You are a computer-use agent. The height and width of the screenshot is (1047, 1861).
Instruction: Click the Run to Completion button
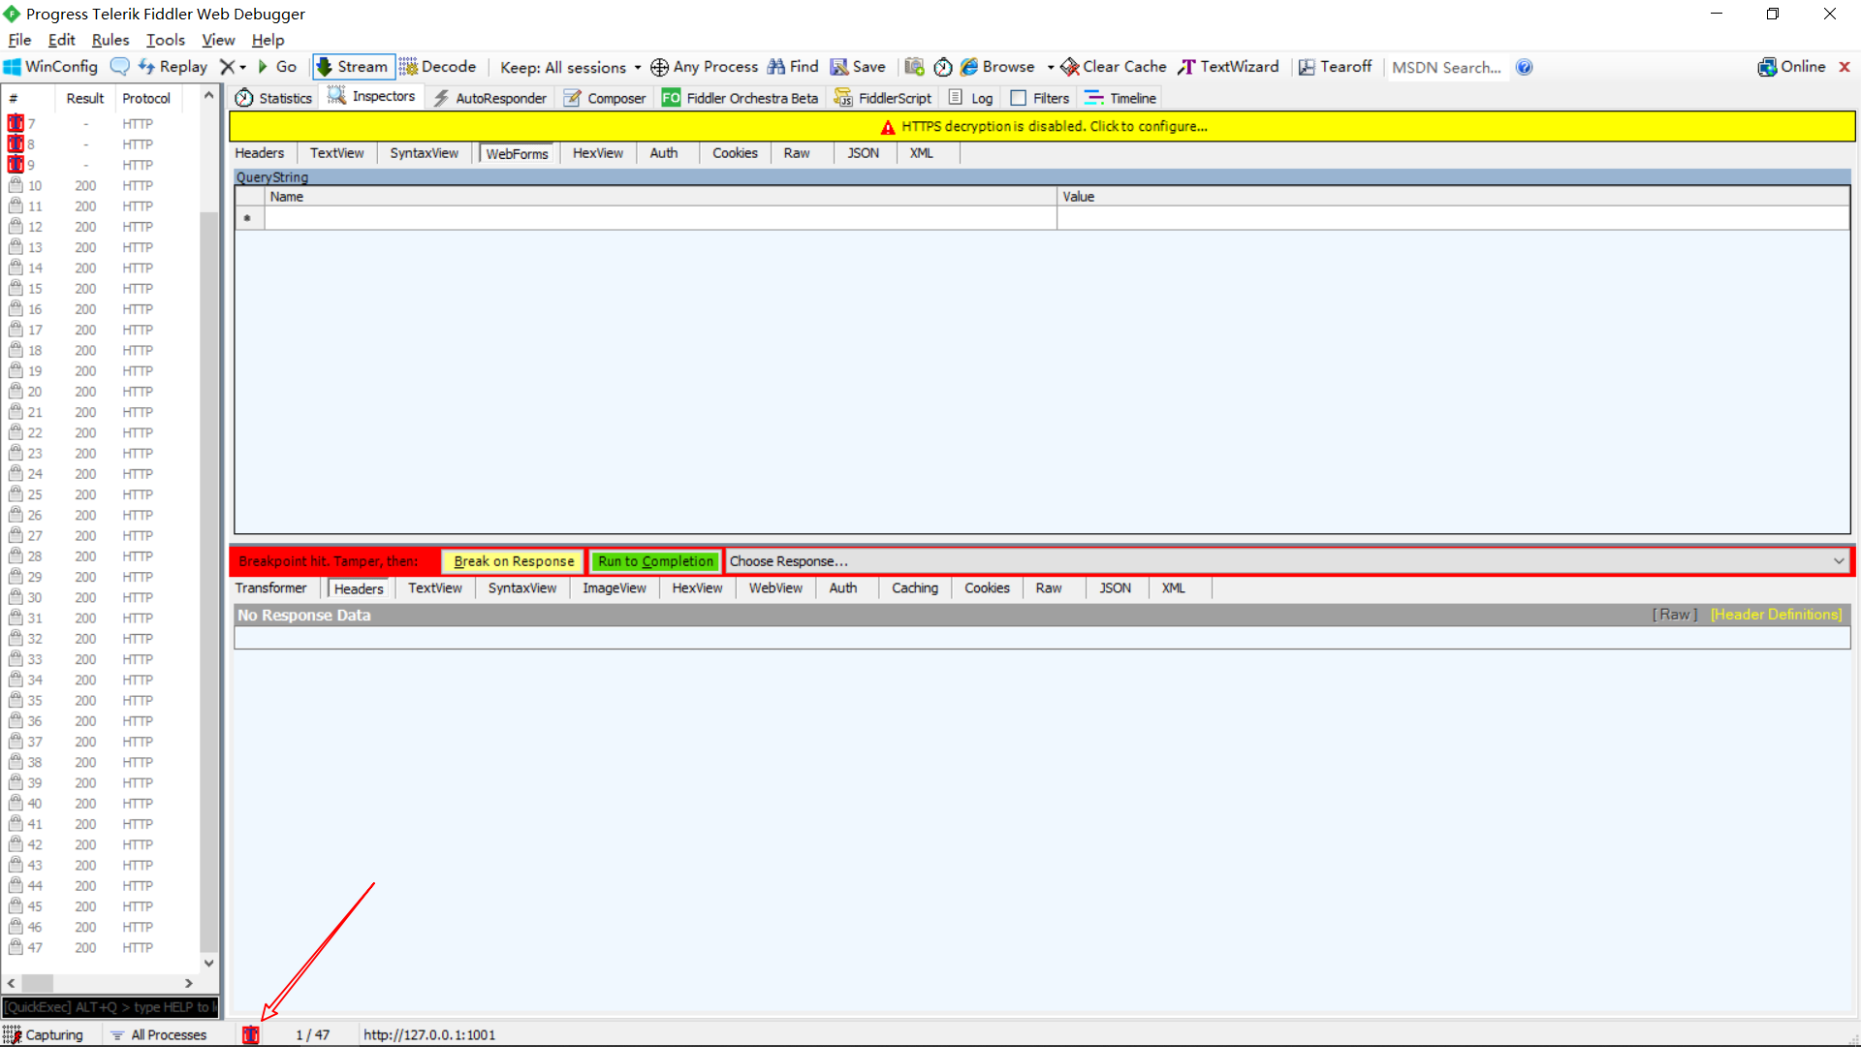655,561
